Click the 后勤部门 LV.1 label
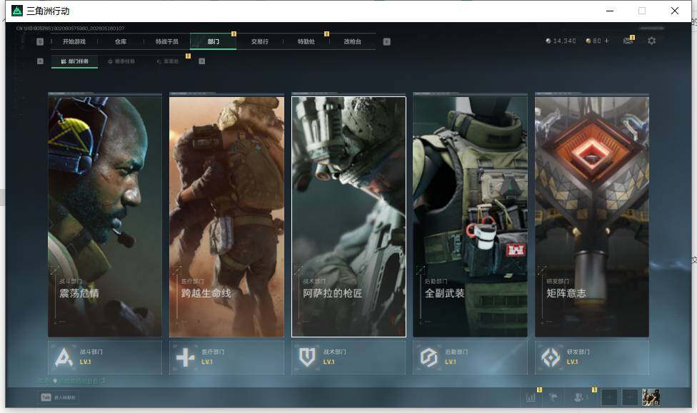 point(451,362)
